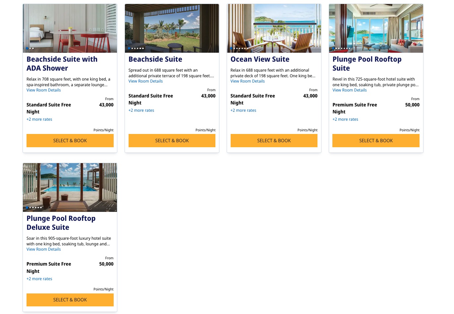Select the second carousel dot on Beachside Suite image

pos(132,48)
